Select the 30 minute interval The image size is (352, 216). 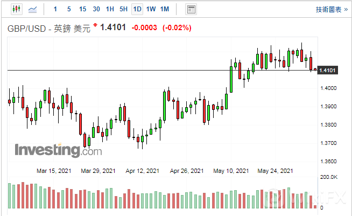point(96,9)
